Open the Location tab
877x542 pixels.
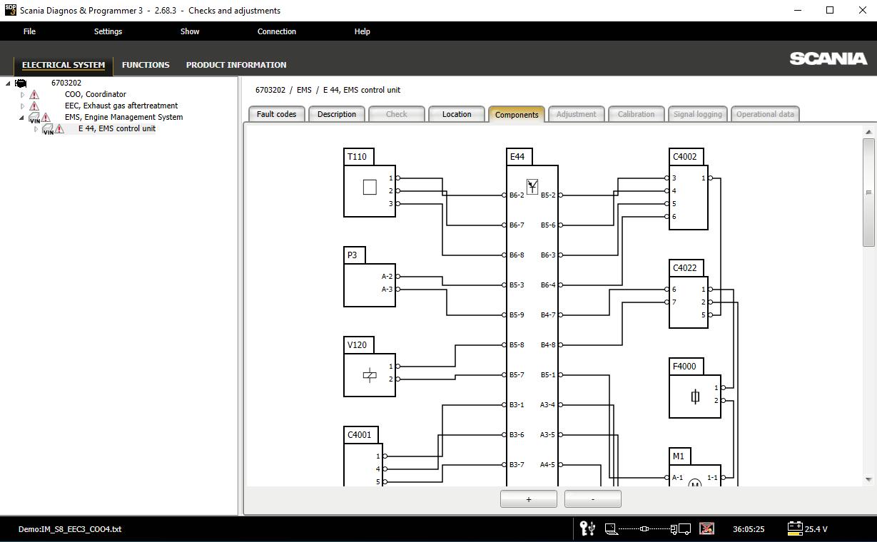(x=457, y=114)
